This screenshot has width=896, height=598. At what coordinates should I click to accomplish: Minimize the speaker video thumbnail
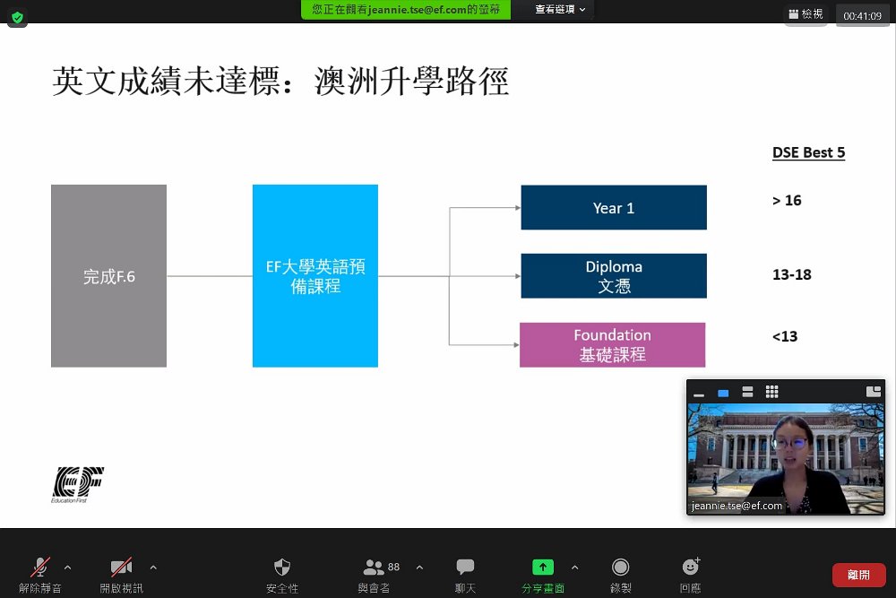(699, 393)
